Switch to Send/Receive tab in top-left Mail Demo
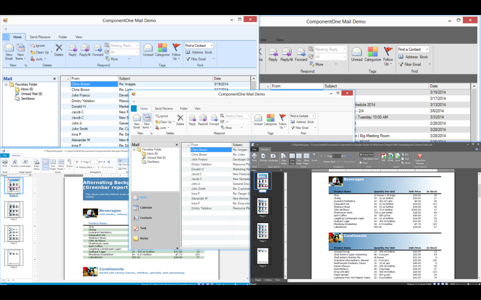Screen dimensions: 481x300 (x=40, y=37)
